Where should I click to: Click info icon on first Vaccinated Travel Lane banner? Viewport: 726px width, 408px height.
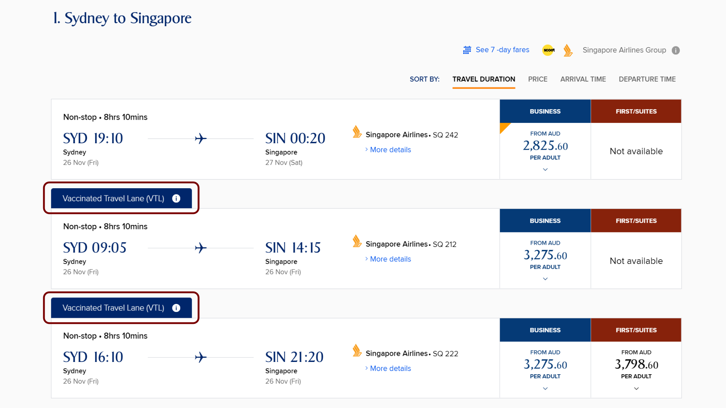click(x=176, y=198)
